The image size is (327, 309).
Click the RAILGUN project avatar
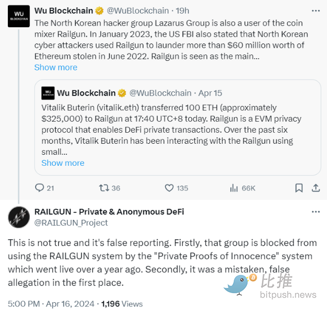click(x=18, y=217)
